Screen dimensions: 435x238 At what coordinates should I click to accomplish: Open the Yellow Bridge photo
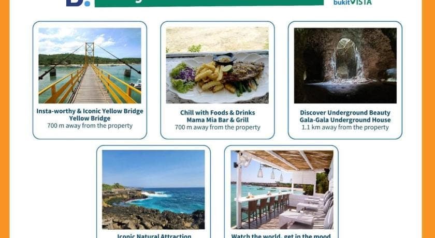click(90, 66)
